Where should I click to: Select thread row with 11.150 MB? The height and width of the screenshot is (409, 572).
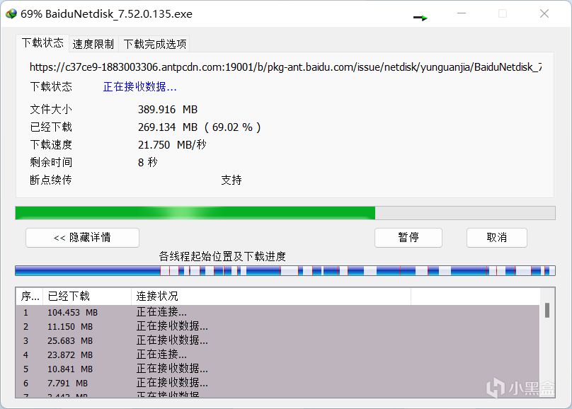pos(278,327)
